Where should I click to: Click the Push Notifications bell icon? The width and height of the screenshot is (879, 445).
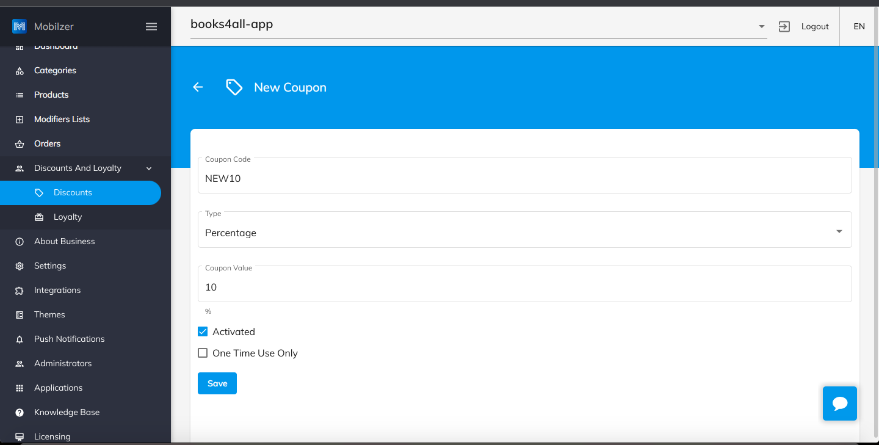coord(20,339)
